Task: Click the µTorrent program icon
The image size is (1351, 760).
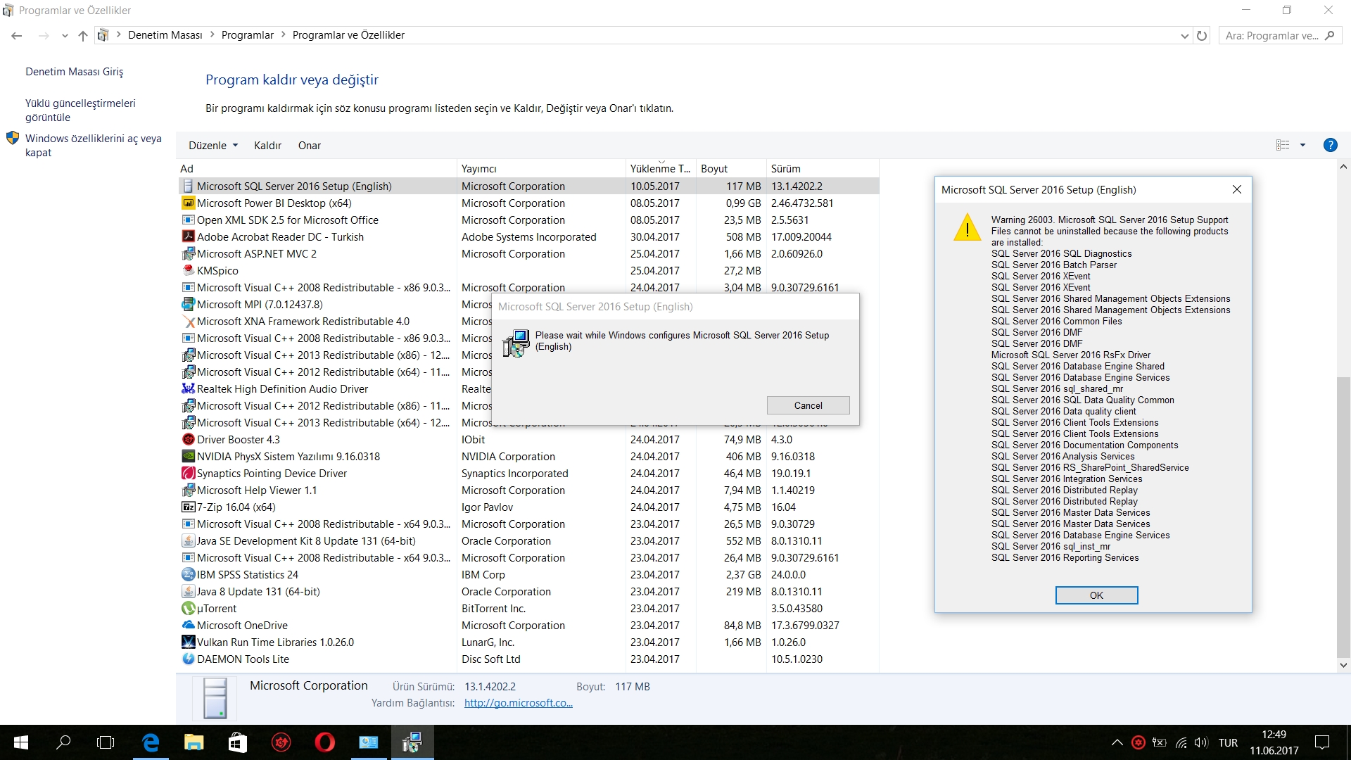Action: tap(188, 608)
